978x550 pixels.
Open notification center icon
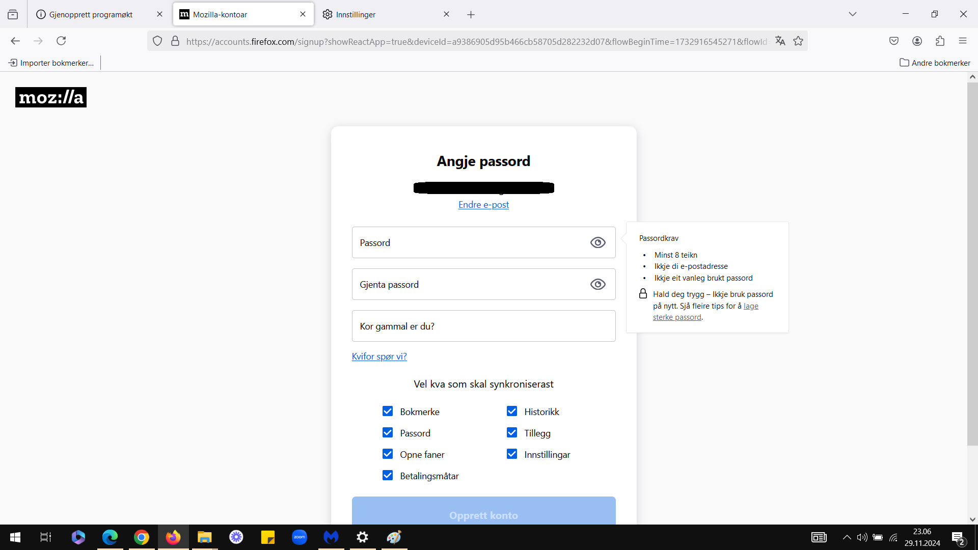coord(958,538)
